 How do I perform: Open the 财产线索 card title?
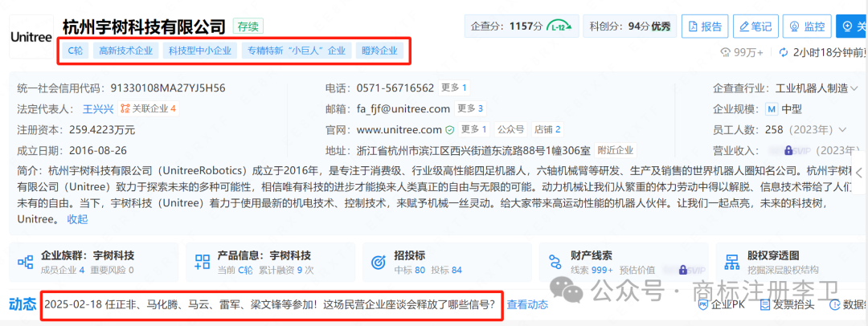[x=592, y=255]
